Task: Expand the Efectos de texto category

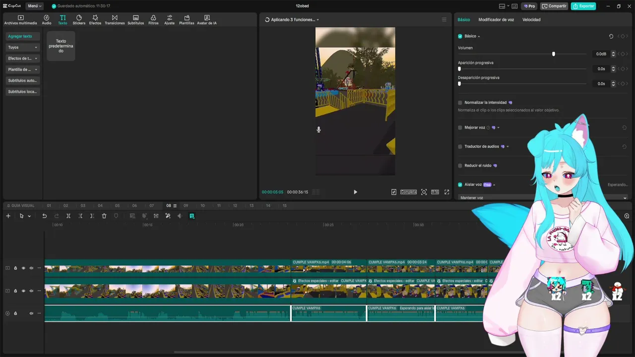Action: coord(23,59)
